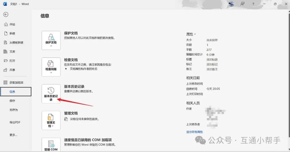The height and width of the screenshot is (152, 290).
Task: Open the user account avatar
Action: (231, 4)
